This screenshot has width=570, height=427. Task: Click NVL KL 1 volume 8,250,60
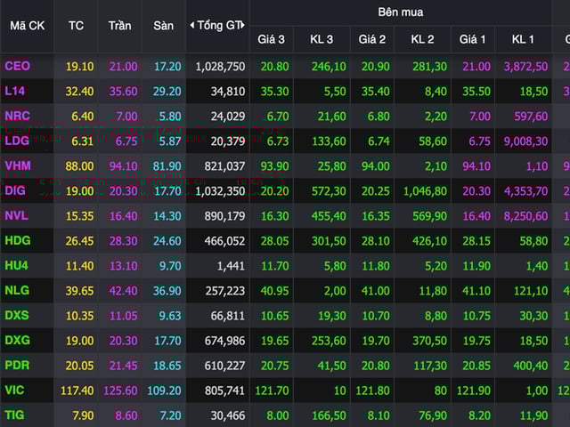(x=525, y=216)
